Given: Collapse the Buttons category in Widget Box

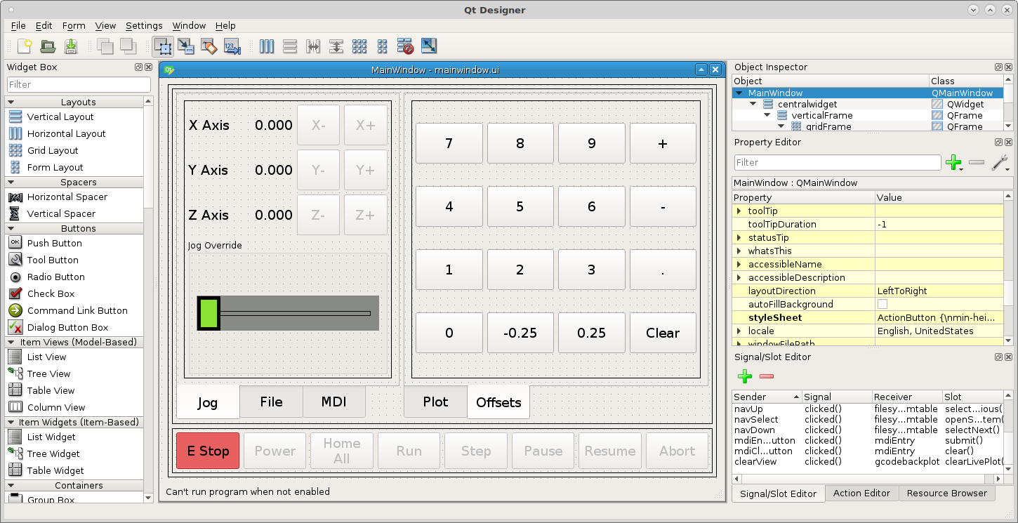Looking at the screenshot, I should coord(11,229).
